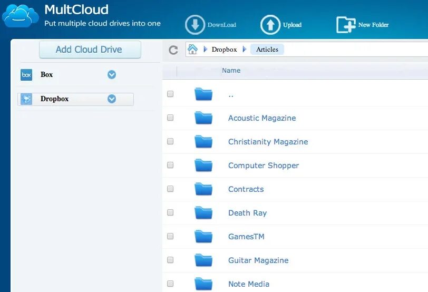Open Acoustic Magazine folder icon

pos(203,118)
